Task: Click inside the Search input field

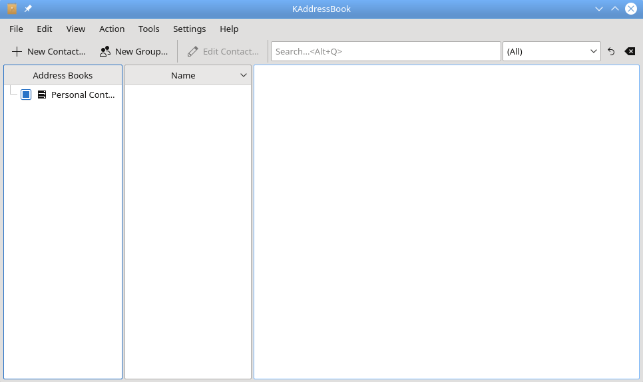Action: tap(385, 51)
